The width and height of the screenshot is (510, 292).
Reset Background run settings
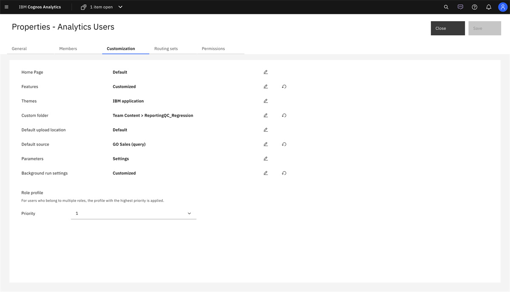coord(284,173)
